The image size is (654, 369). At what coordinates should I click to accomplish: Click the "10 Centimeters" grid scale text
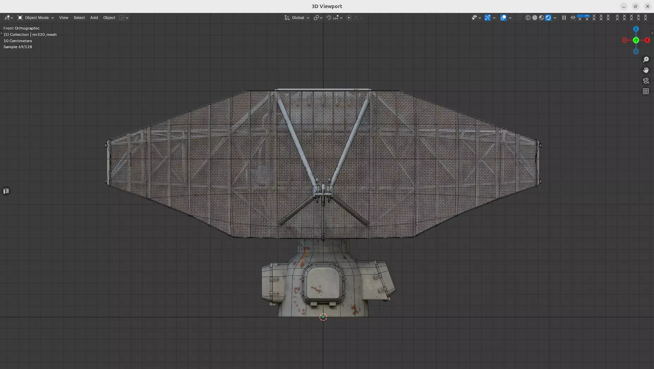coord(18,41)
